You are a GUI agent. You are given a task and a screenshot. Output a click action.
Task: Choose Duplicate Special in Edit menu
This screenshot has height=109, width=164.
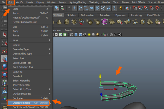tap(28, 103)
